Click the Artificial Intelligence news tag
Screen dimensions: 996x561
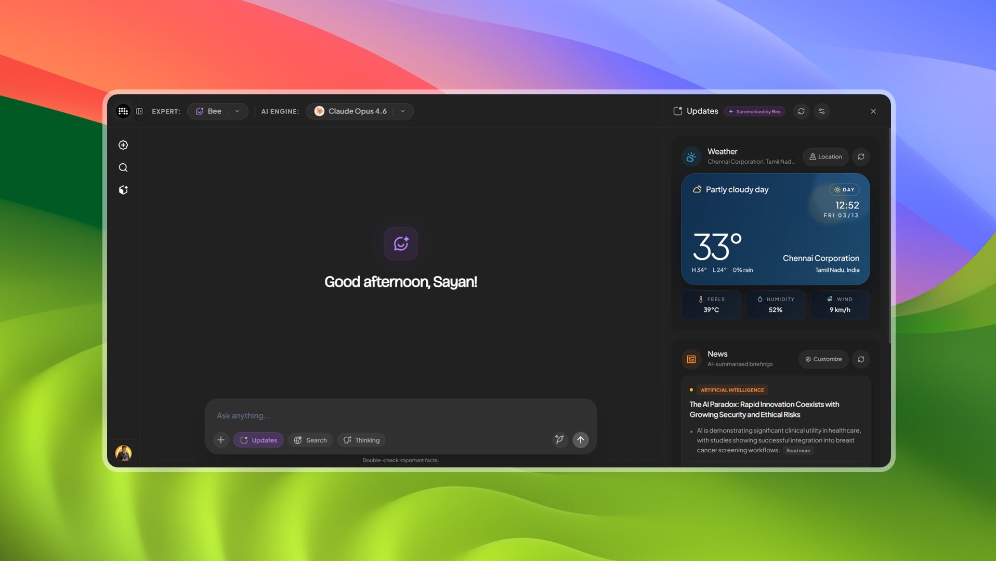(x=732, y=390)
